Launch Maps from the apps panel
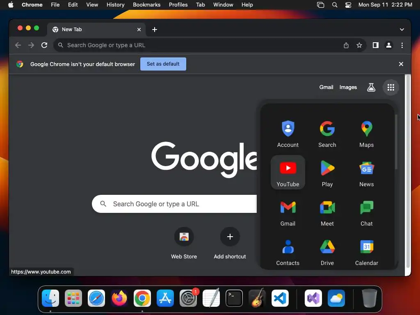 point(366,133)
